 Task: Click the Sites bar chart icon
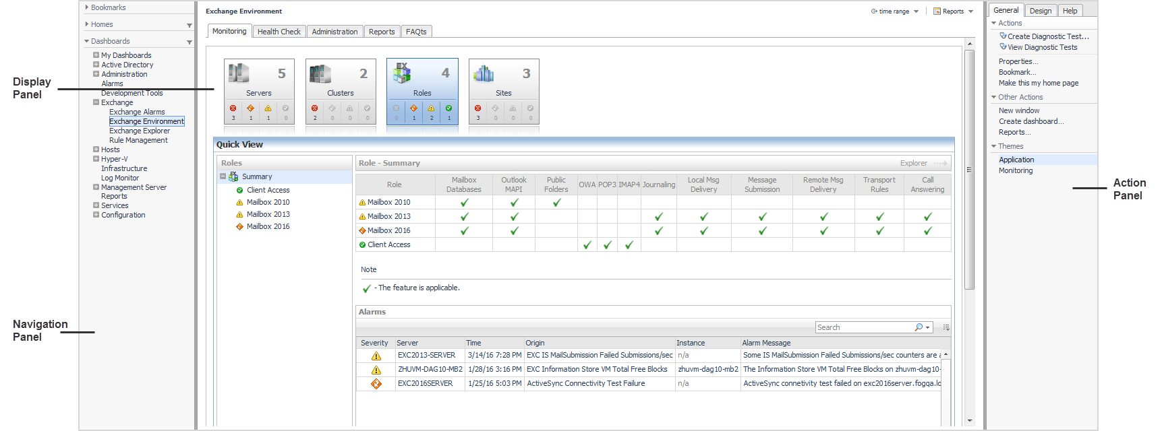click(484, 73)
